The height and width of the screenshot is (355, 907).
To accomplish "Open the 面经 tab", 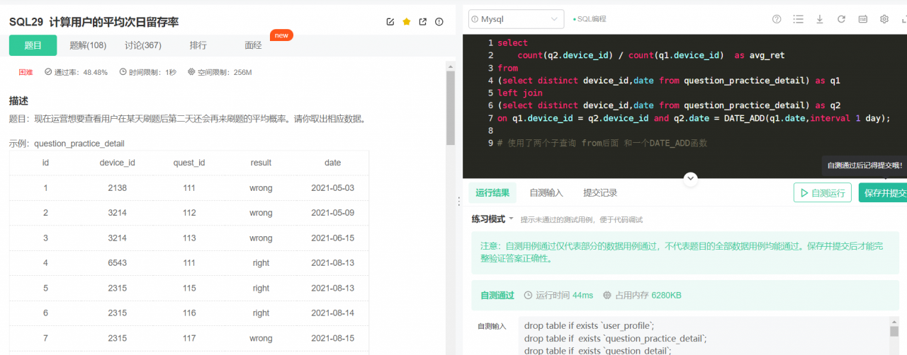I will click(253, 45).
